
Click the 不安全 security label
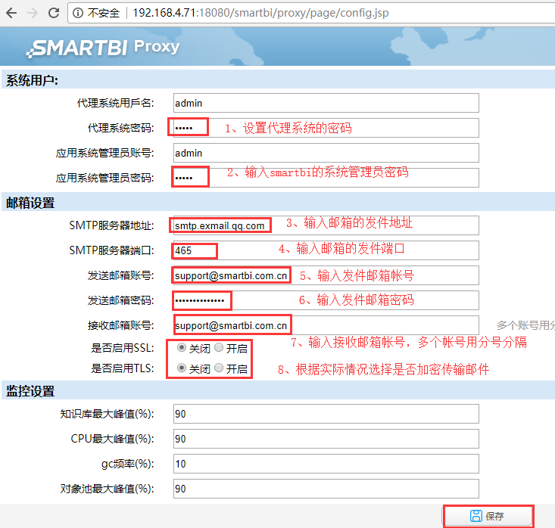[x=104, y=13]
